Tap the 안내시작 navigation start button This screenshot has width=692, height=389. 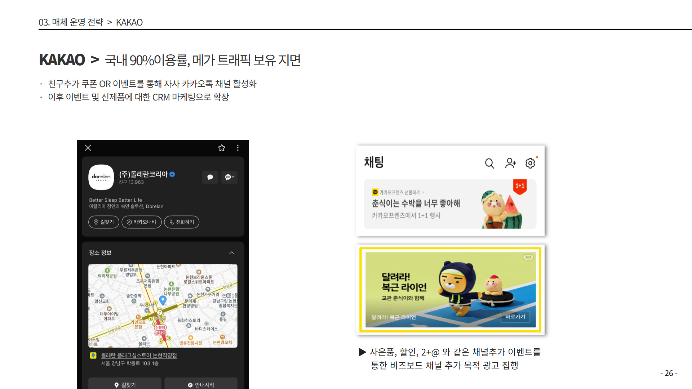tap(201, 384)
